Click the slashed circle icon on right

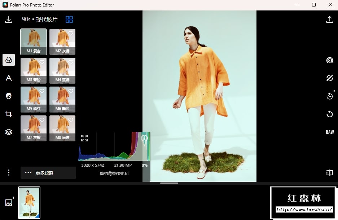[x=330, y=78]
